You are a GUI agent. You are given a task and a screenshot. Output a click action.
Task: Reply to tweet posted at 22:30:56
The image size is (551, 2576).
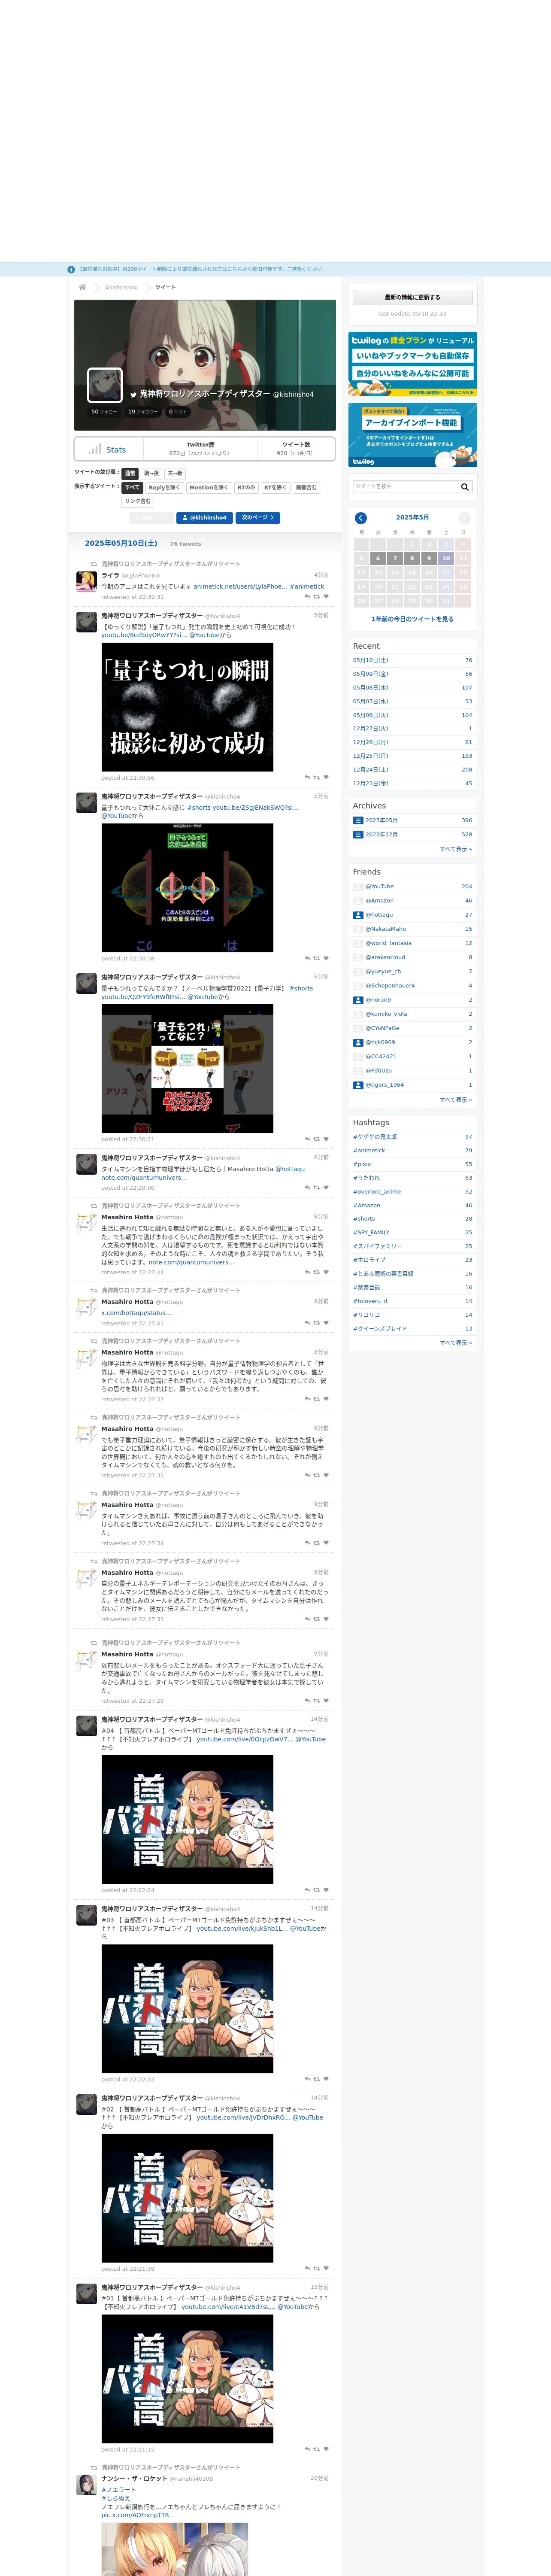click(x=307, y=777)
